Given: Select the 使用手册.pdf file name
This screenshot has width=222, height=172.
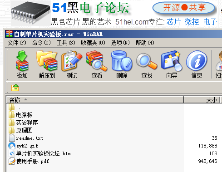Looking at the screenshot, I should [33, 161].
